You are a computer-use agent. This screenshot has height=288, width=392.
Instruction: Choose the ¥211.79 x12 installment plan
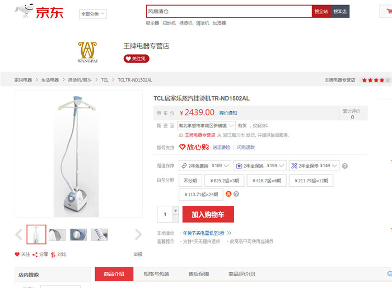pos(311,181)
